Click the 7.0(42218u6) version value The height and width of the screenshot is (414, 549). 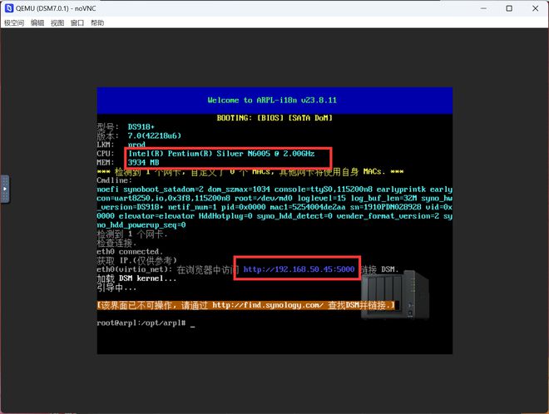[155, 136]
